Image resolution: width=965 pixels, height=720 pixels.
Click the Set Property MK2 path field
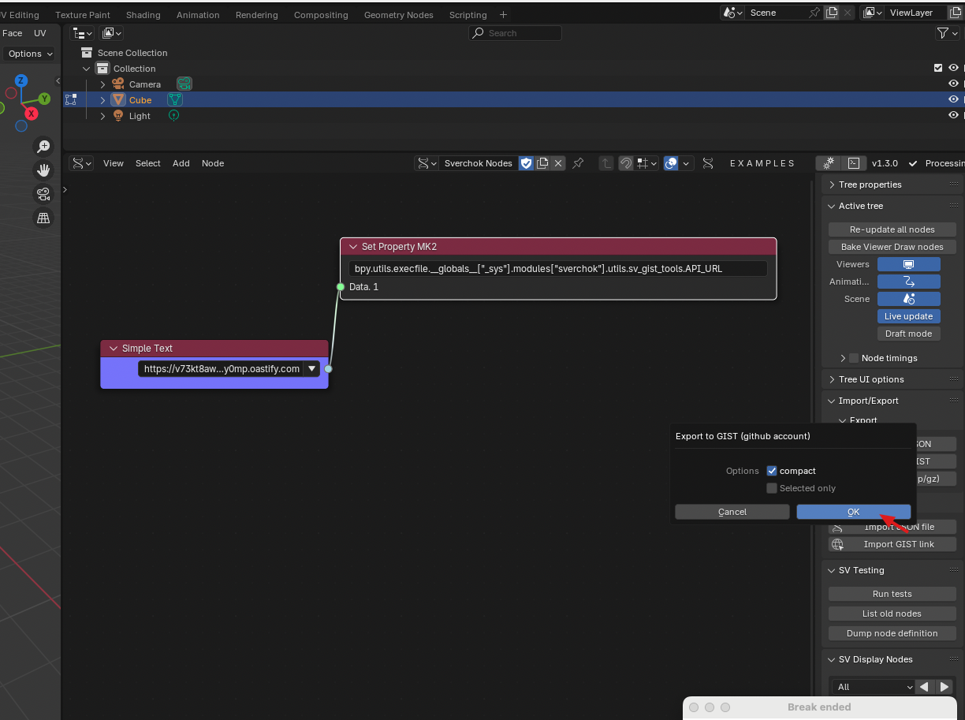[557, 268]
